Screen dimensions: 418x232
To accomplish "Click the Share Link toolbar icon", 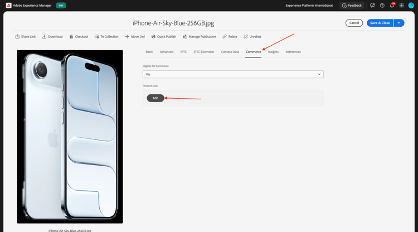I will click(17, 37).
